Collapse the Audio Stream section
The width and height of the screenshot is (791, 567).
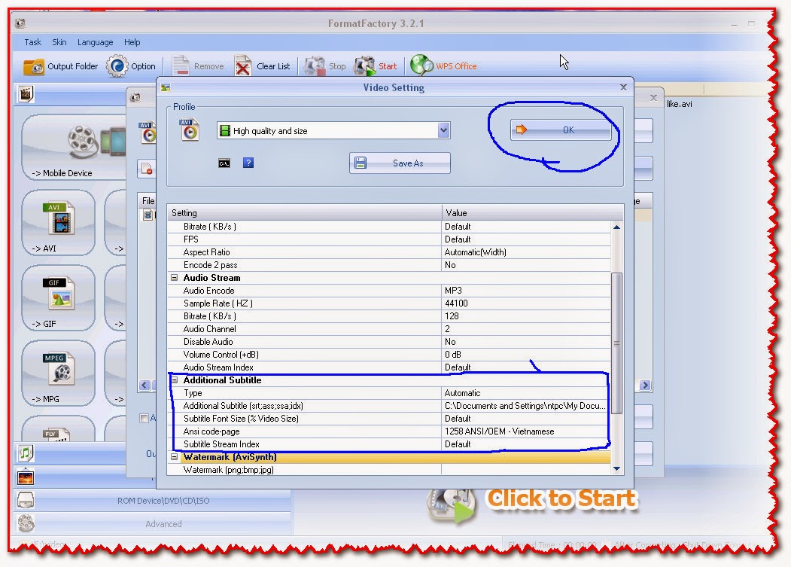tap(174, 278)
